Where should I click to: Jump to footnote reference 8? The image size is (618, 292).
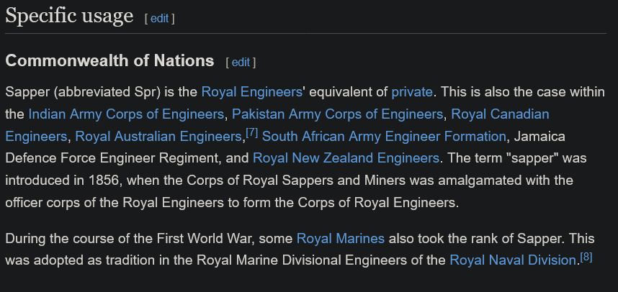tap(586, 257)
